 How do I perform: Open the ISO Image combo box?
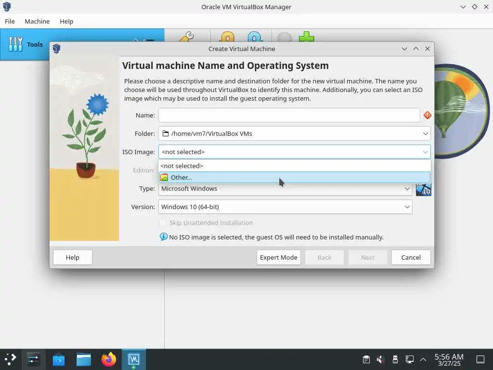tap(294, 152)
